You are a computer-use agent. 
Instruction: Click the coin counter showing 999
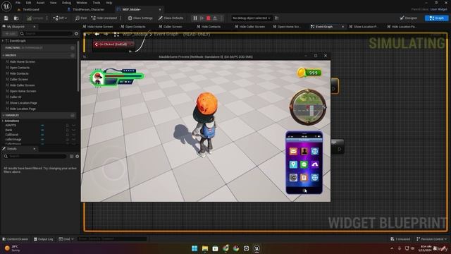pyautogui.click(x=309, y=73)
